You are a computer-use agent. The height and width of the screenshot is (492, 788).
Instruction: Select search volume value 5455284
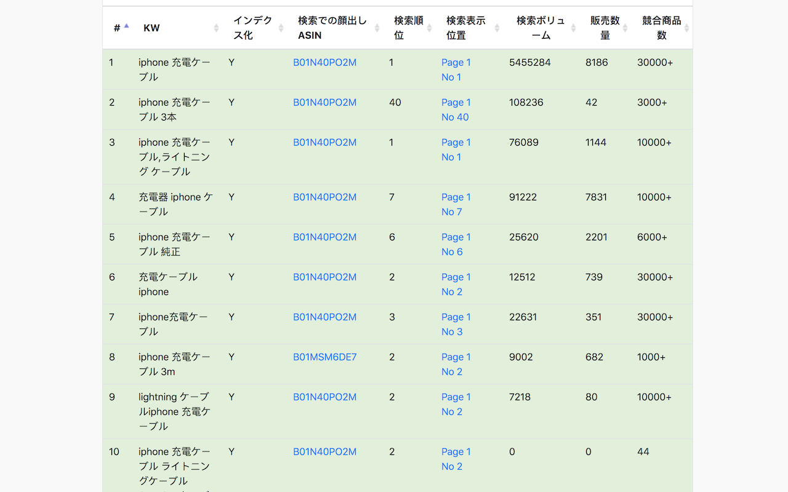[x=530, y=62]
